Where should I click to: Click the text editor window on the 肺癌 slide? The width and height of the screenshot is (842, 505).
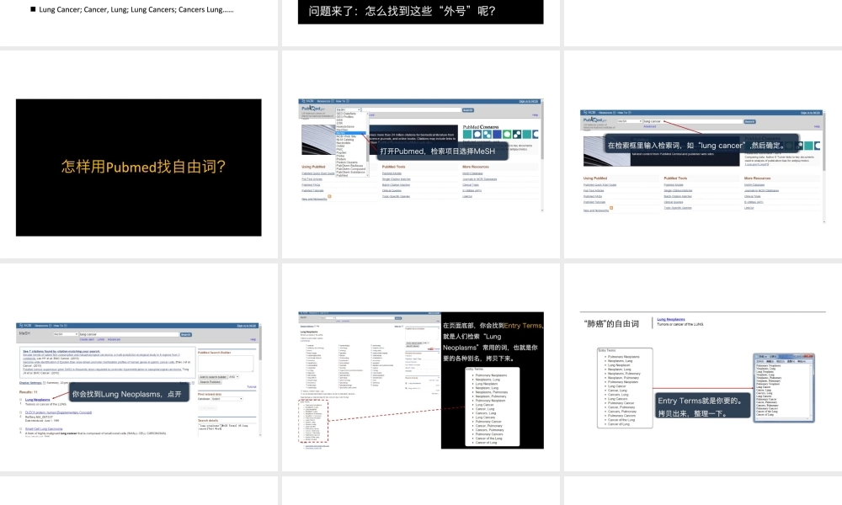click(x=781, y=386)
